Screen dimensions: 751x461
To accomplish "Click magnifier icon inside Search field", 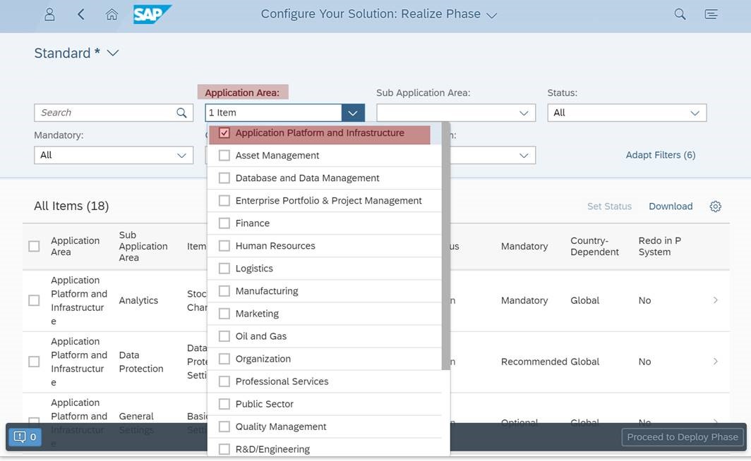I will tap(181, 113).
